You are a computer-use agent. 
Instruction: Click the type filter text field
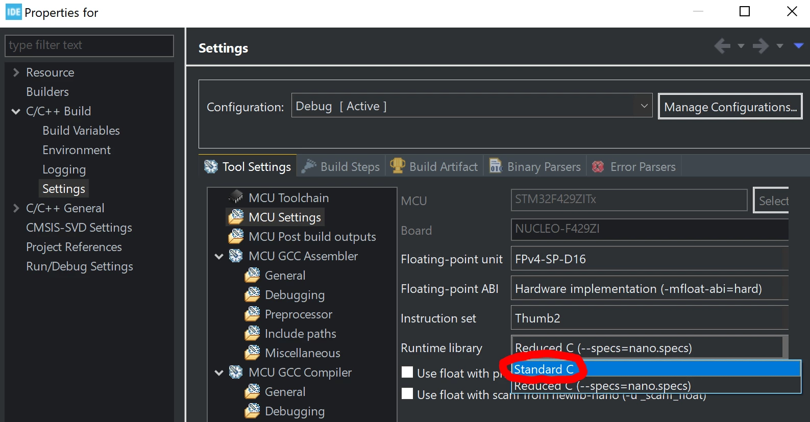pyautogui.click(x=89, y=45)
